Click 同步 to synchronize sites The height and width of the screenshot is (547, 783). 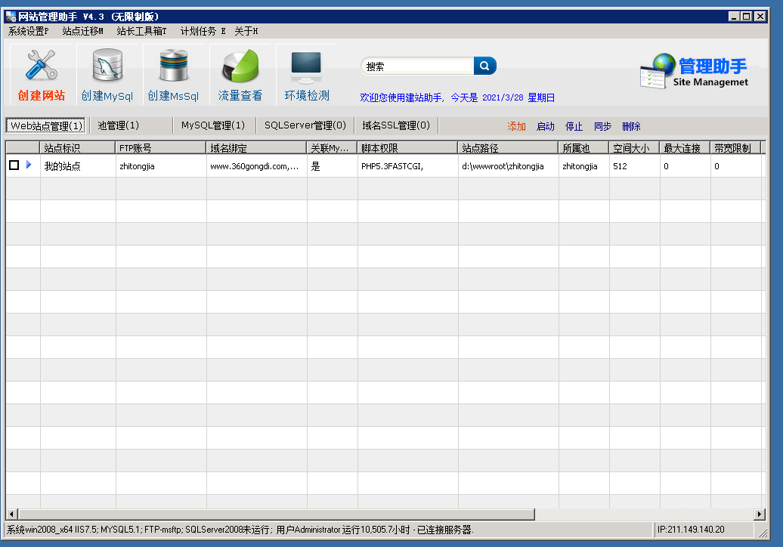pos(602,126)
